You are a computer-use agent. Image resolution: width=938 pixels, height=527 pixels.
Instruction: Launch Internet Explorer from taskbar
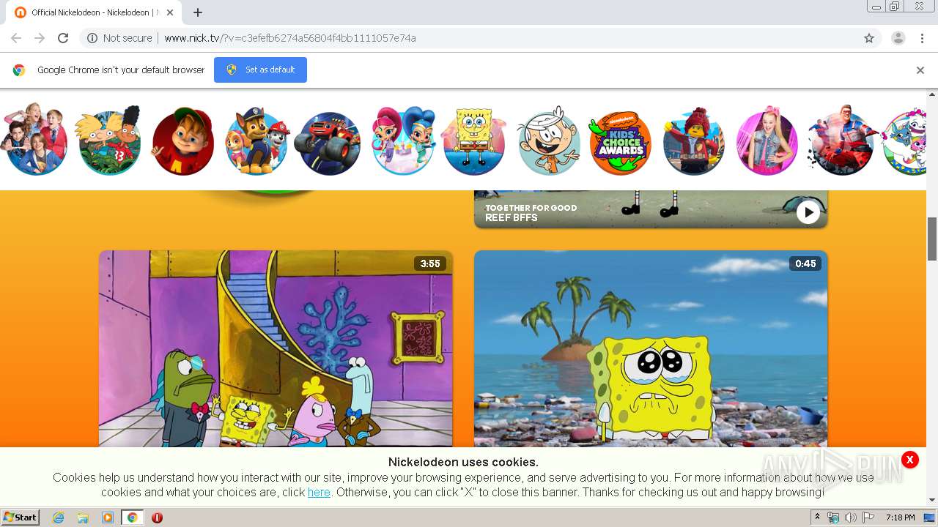pyautogui.click(x=59, y=517)
